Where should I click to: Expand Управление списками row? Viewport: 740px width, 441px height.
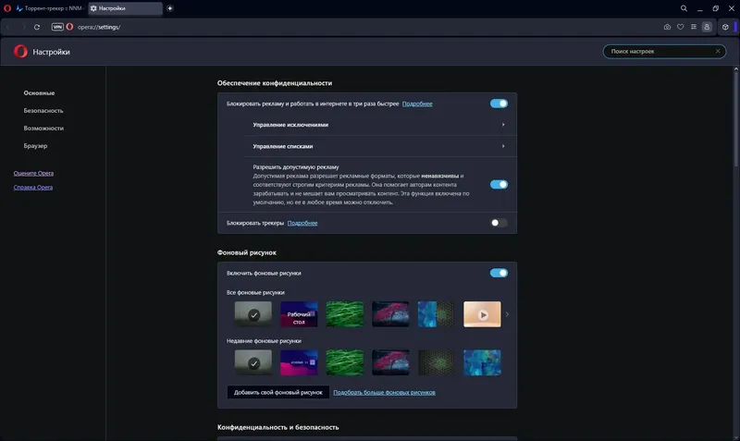tap(380, 146)
